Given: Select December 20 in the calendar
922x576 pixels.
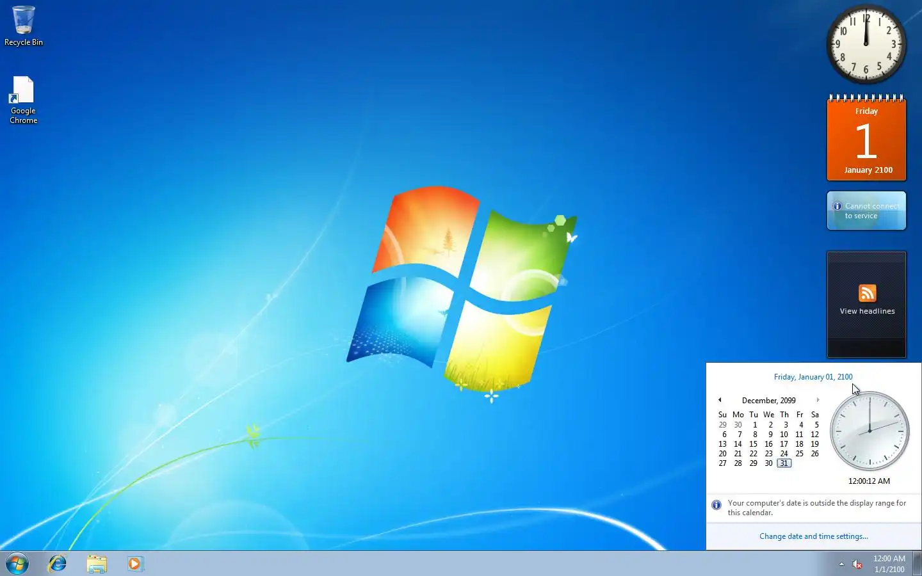Looking at the screenshot, I should [x=722, y=454].
